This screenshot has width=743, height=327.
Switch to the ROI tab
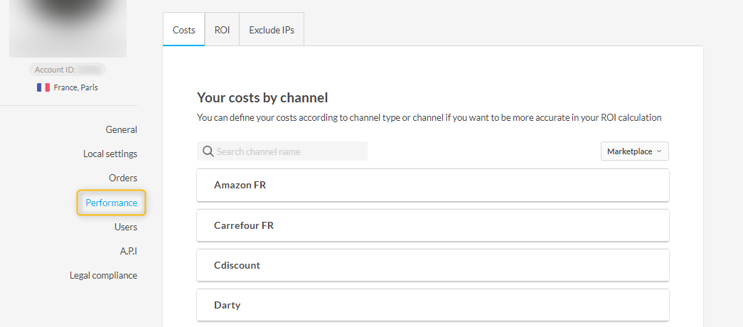coord(222,30)
